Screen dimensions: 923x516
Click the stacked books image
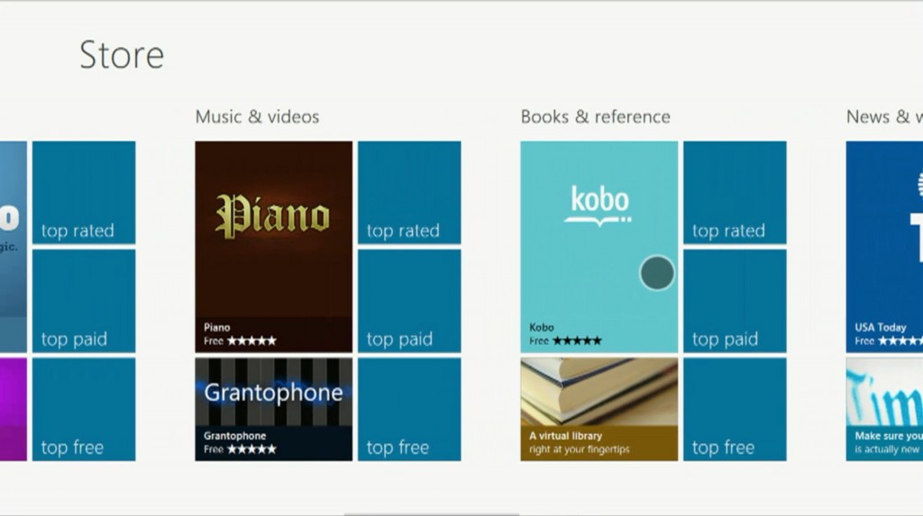pos(599,393)
